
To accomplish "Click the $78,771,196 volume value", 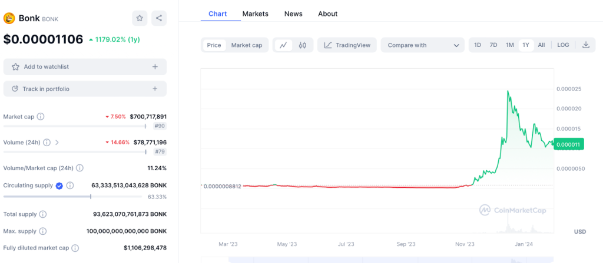I will pyautogui.click(x=150, y=143).
